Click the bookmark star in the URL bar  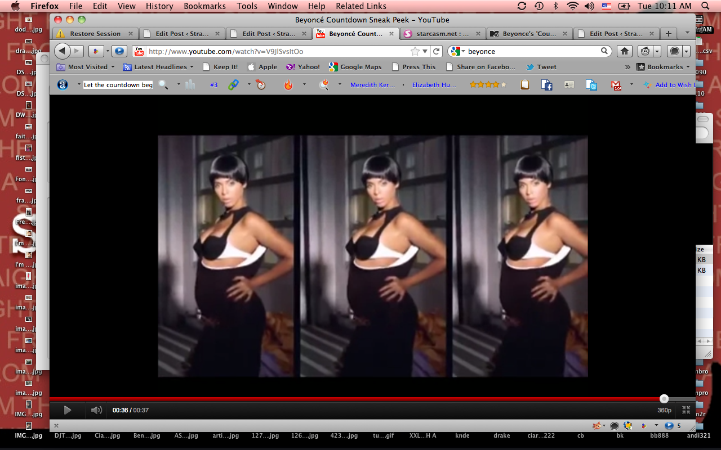click(x=415, y=51)
